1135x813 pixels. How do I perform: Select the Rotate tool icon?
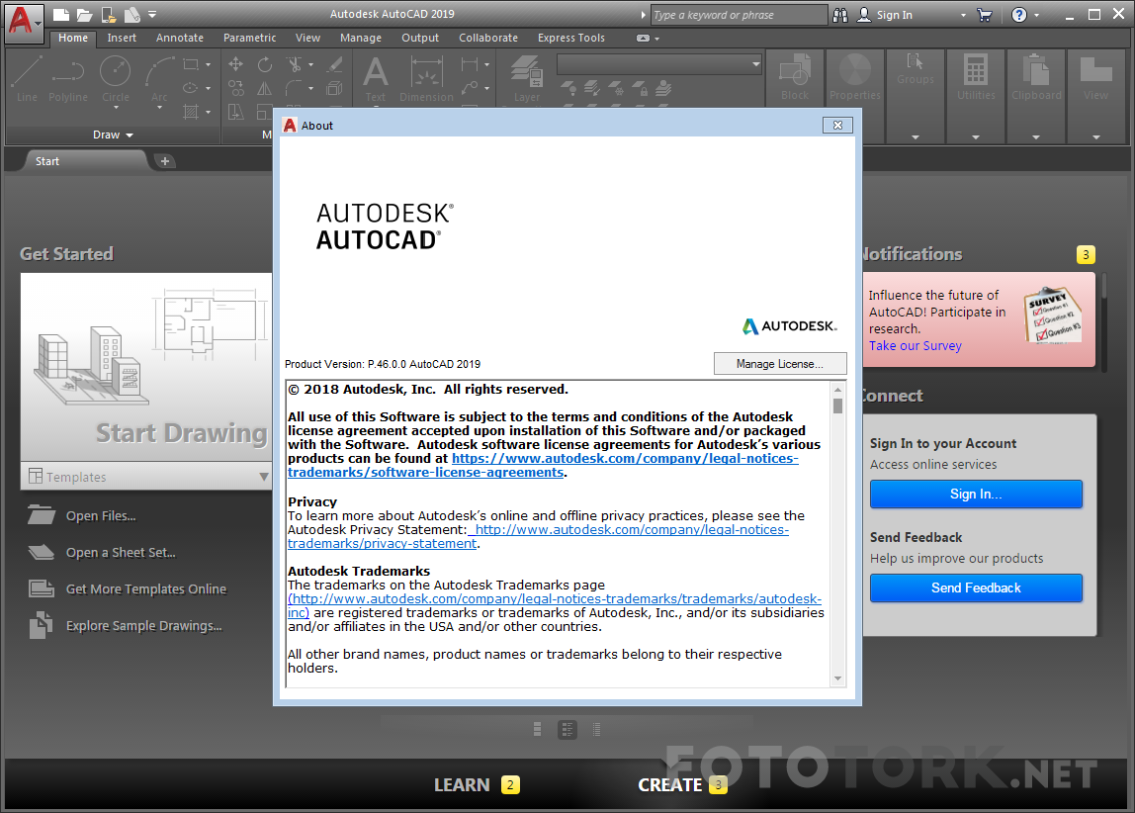point(265,64)
